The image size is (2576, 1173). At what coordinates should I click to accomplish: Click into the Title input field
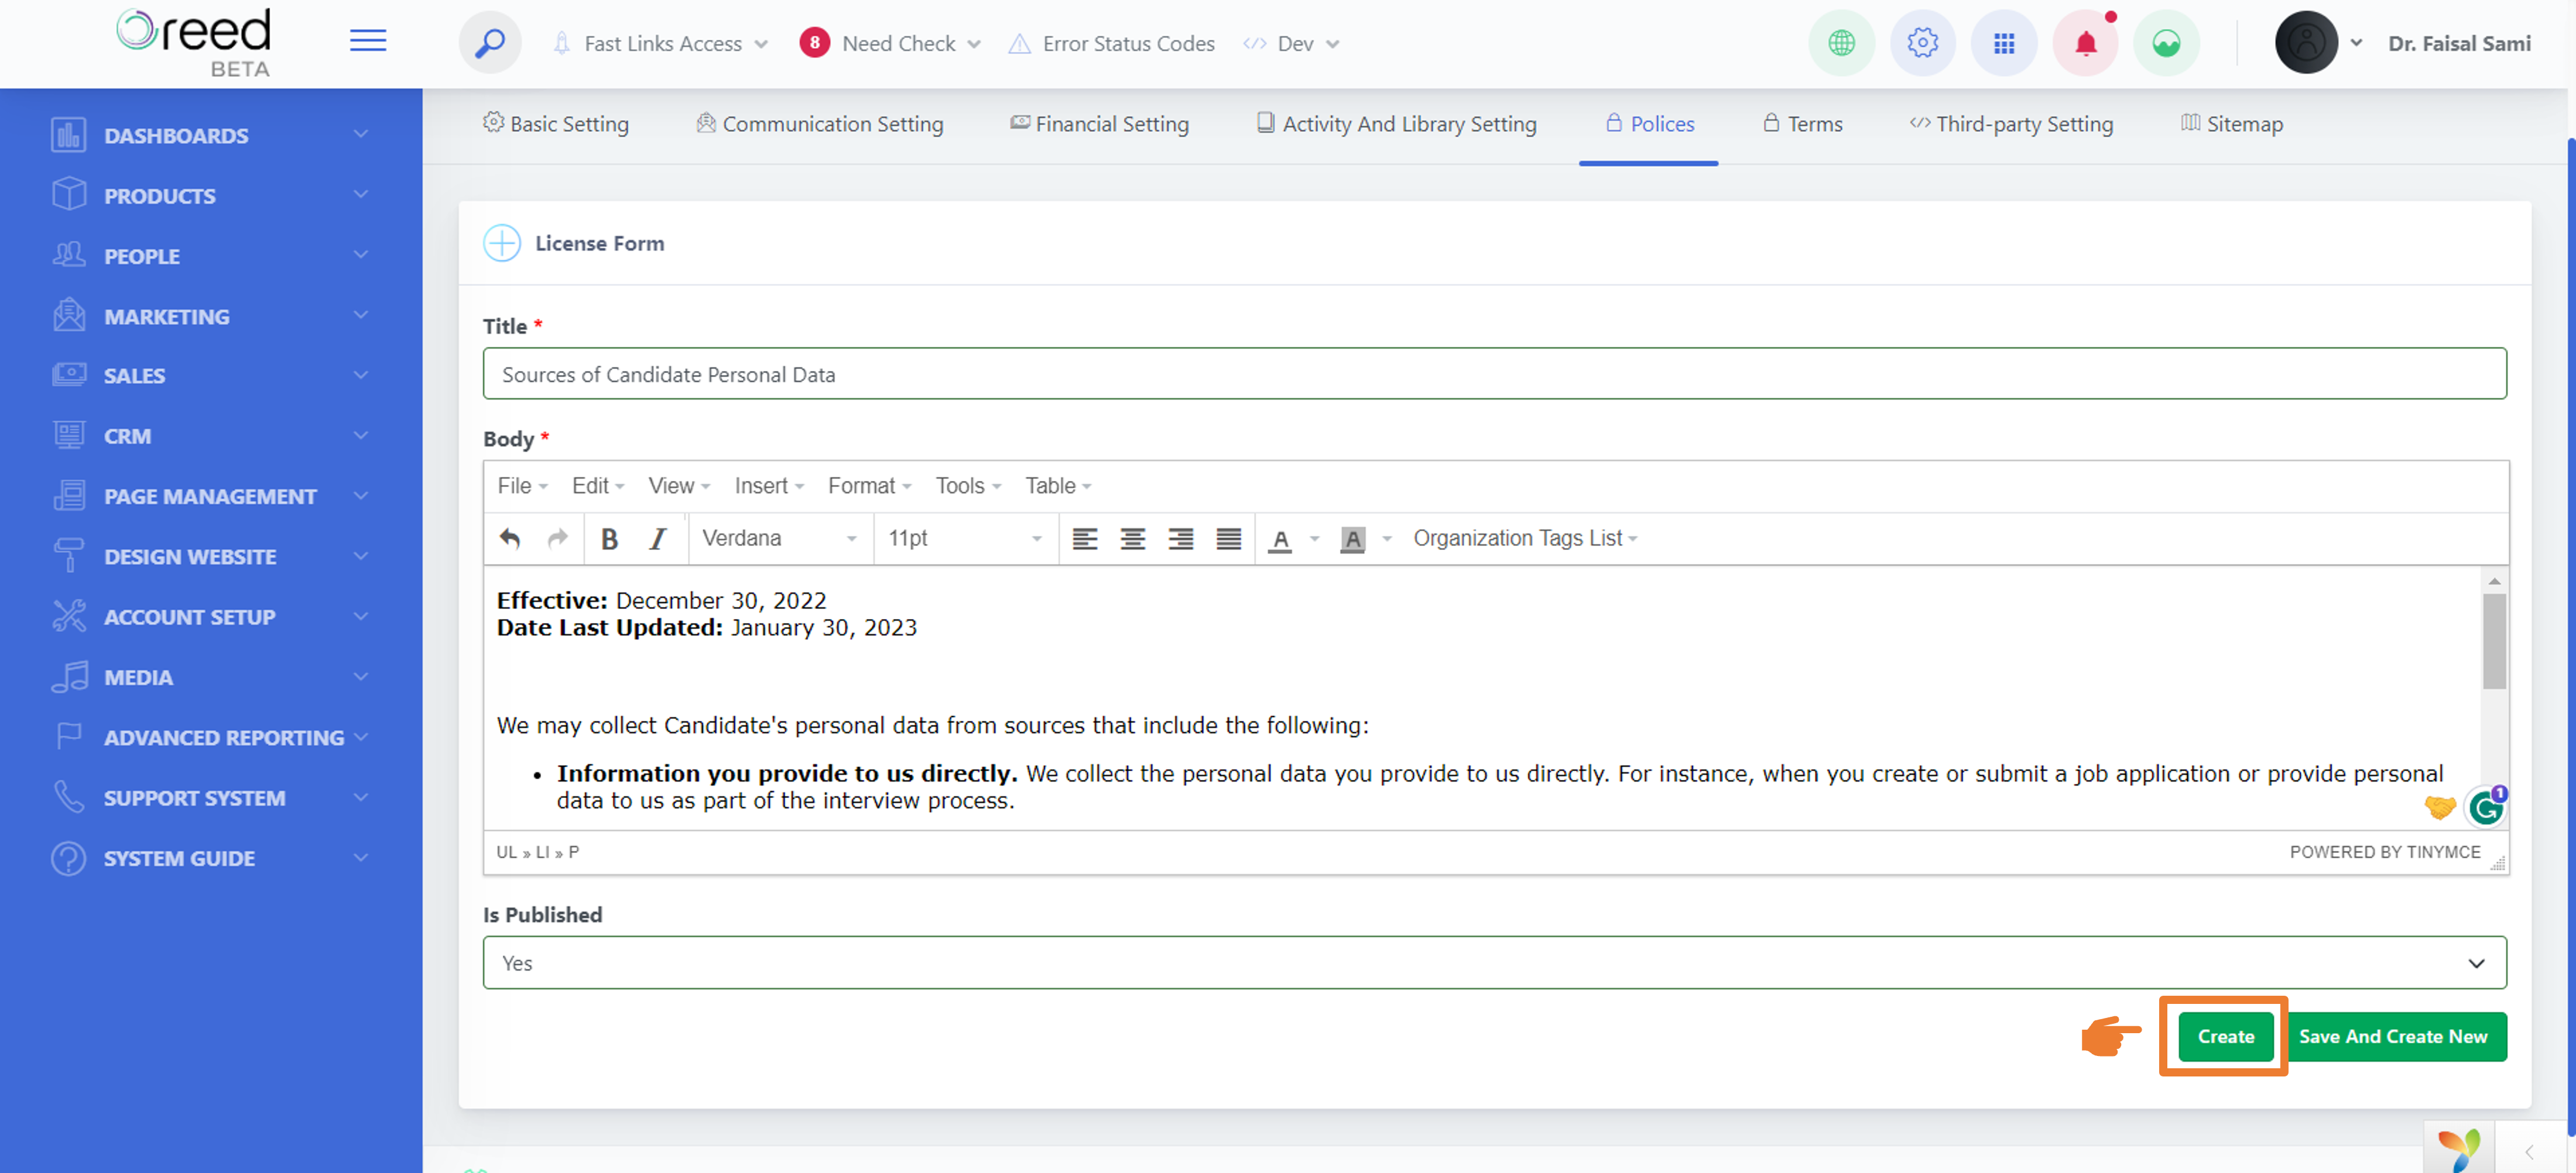tap(1494, 374)
